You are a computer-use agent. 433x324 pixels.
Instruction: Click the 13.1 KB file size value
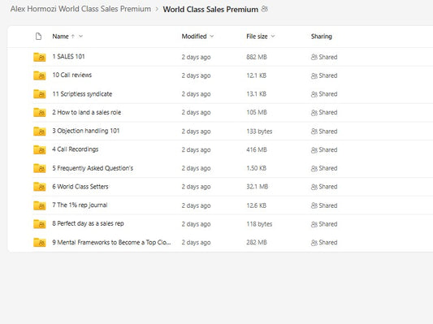256,94
